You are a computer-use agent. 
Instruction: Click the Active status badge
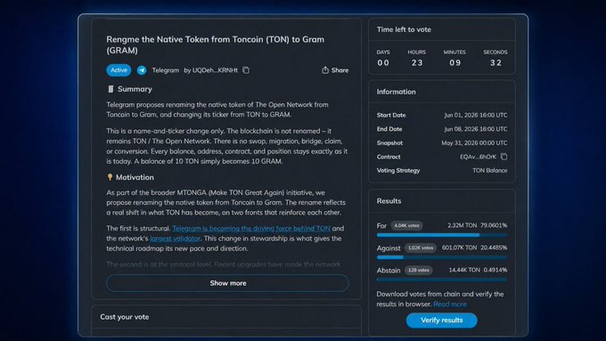pos(119,70)
